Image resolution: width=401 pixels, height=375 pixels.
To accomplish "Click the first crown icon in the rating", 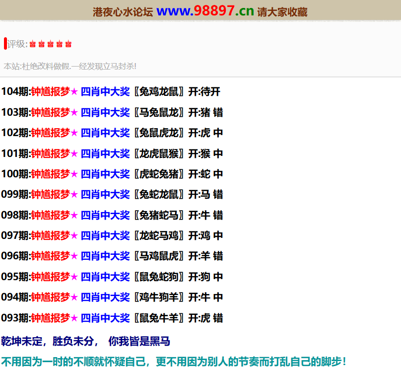I will click(x=33, y=44).
